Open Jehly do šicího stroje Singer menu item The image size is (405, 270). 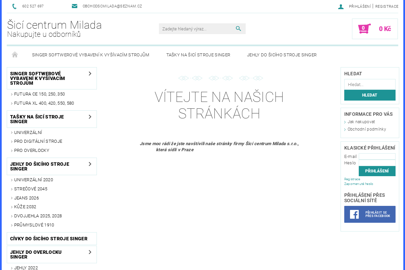click(282, 55)
